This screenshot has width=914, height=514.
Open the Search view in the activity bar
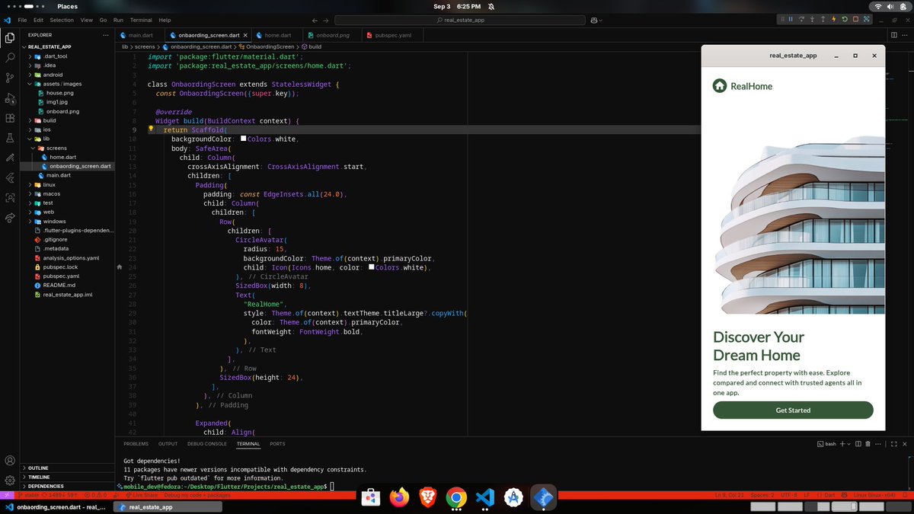coord(10,57)
